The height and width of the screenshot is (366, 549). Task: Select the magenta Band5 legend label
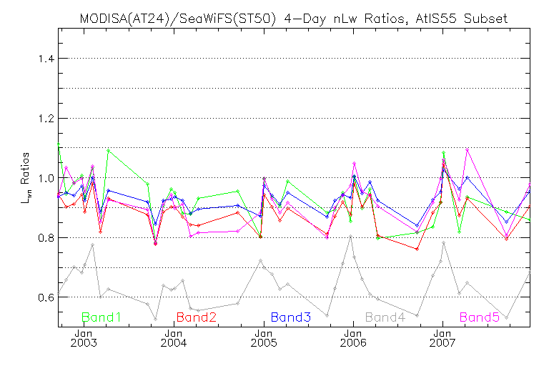480,317
